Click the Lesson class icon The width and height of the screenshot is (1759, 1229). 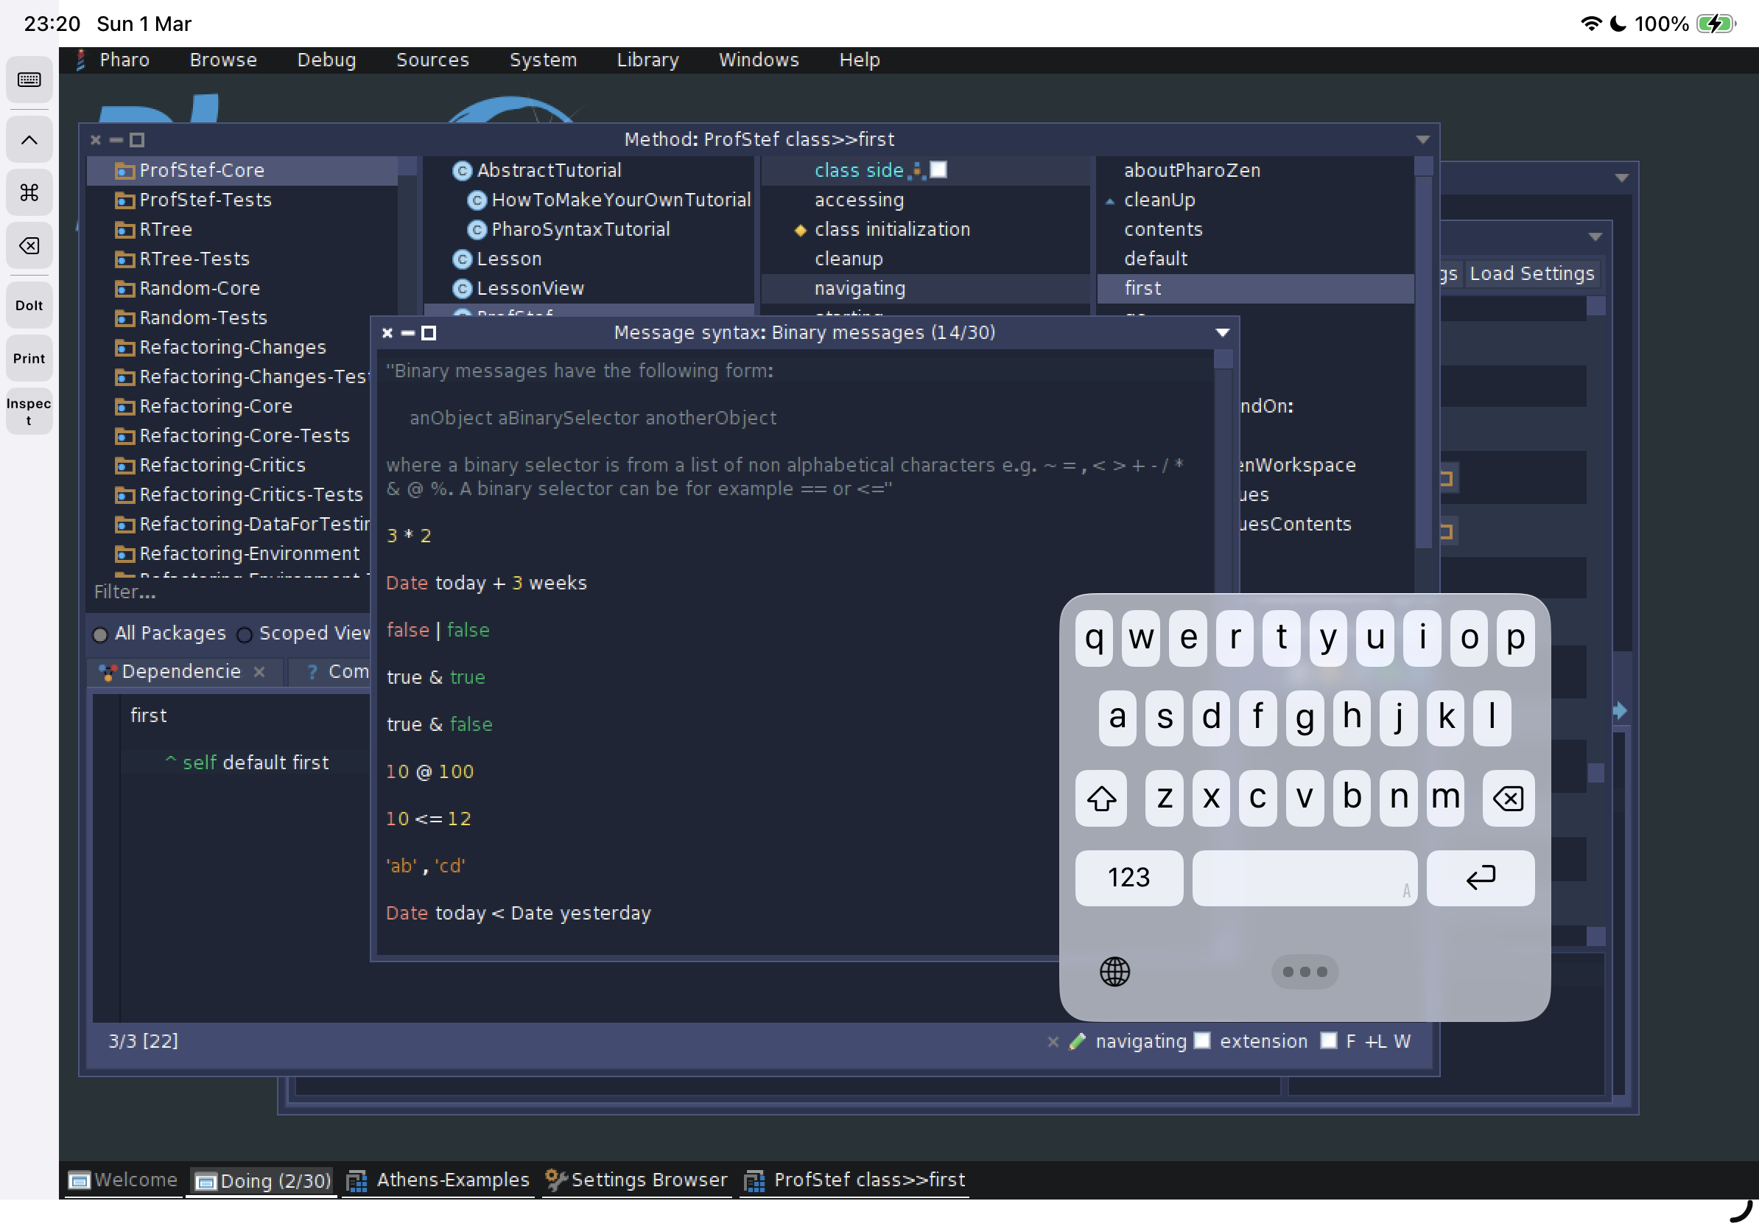tap(461, 259)
